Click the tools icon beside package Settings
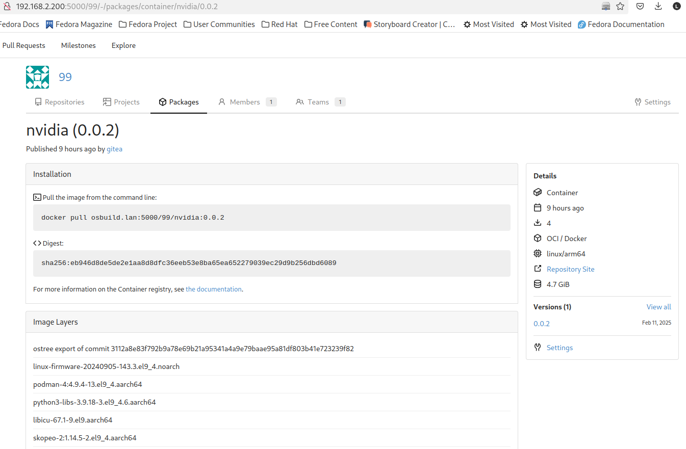This screenshot has height=449, width=686. click(538, 348)
